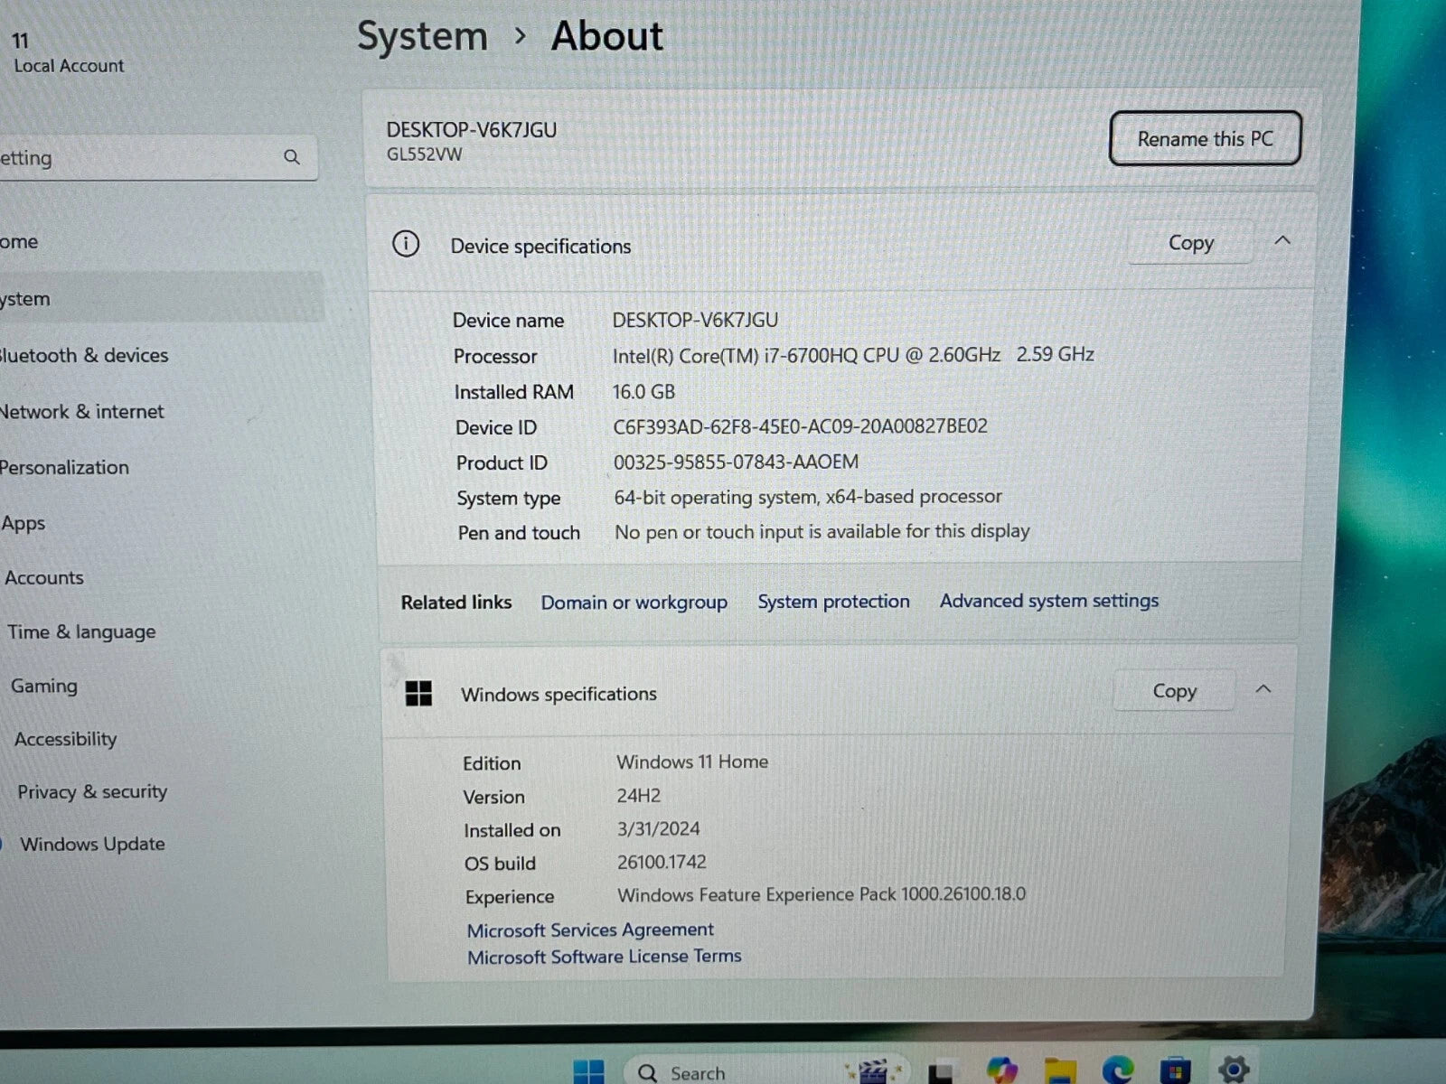
Task: Launch Microsoft Edge from the taskbar
Action: [1118, 1071]
